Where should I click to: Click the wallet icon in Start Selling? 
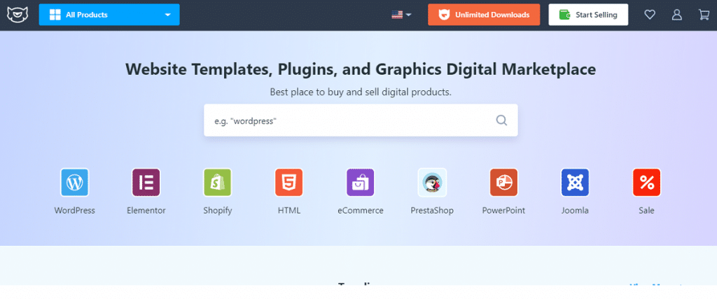(565, 15)
